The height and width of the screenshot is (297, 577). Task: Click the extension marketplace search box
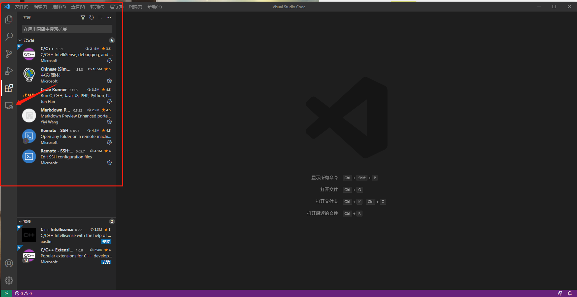tap(67, 29)
